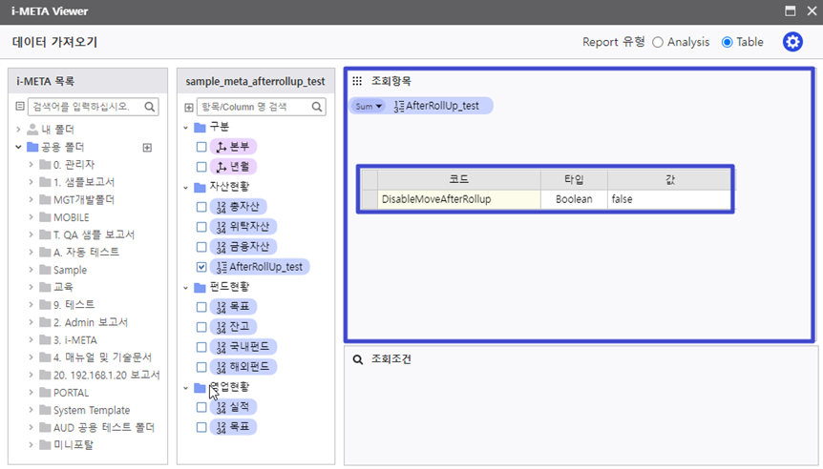Select the Analysis report type
The image size is (823, 469).
658,42
